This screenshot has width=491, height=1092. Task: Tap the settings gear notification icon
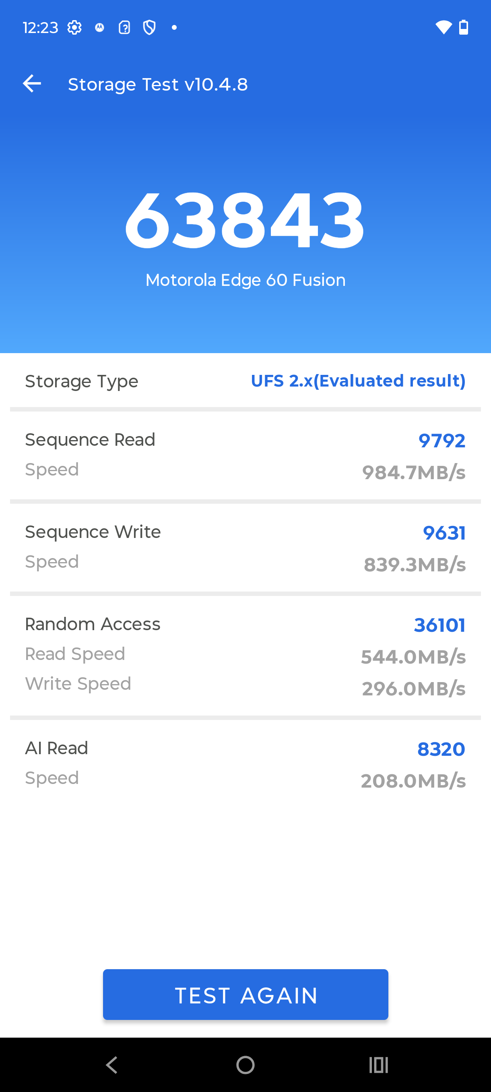pyautogui.click(x=74, y=27)
